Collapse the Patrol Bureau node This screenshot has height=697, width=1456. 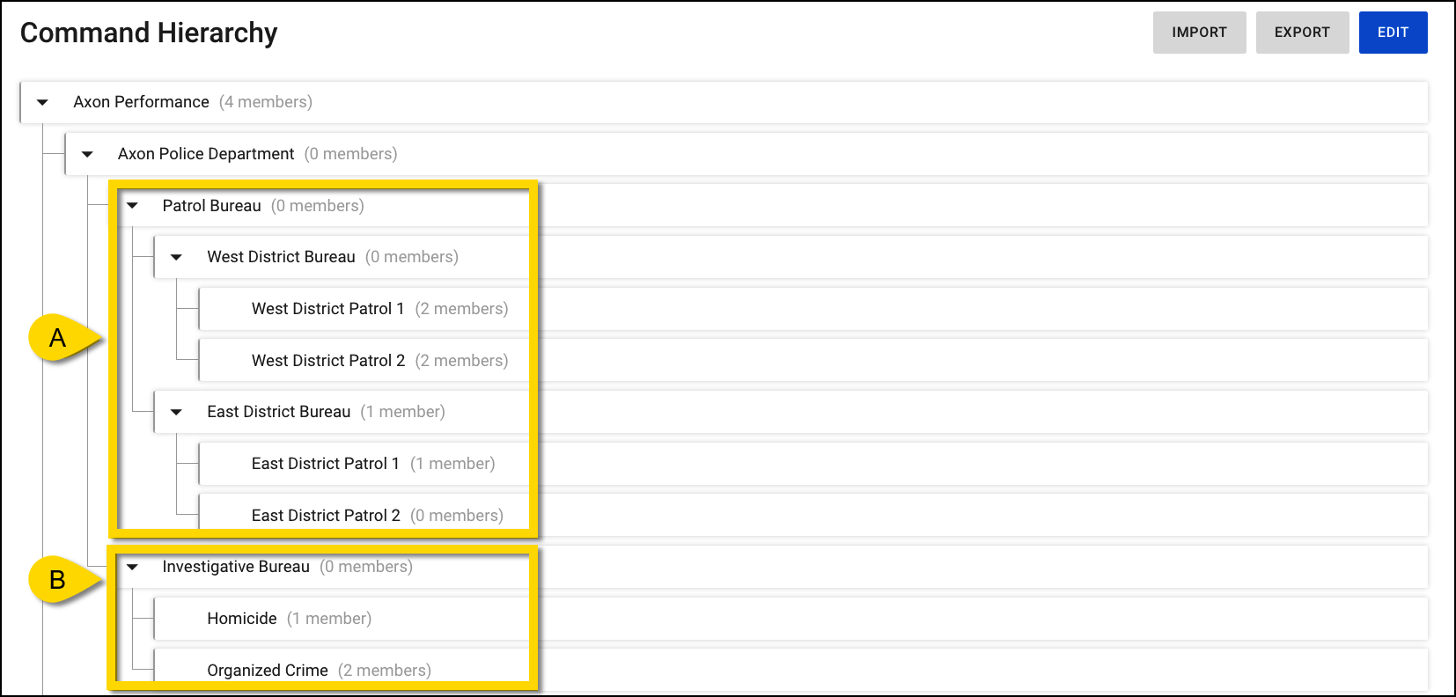(x=132, y=205)
